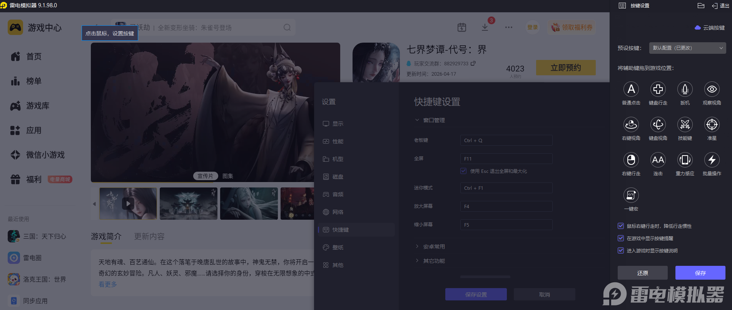
Task: Open the key config folder icon
Action: pyautogui.click(x=701, y=5)
